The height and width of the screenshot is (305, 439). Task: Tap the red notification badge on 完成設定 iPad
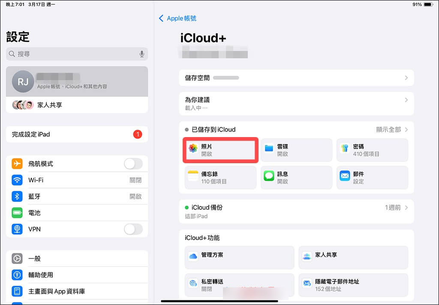[x=138, y=135]
